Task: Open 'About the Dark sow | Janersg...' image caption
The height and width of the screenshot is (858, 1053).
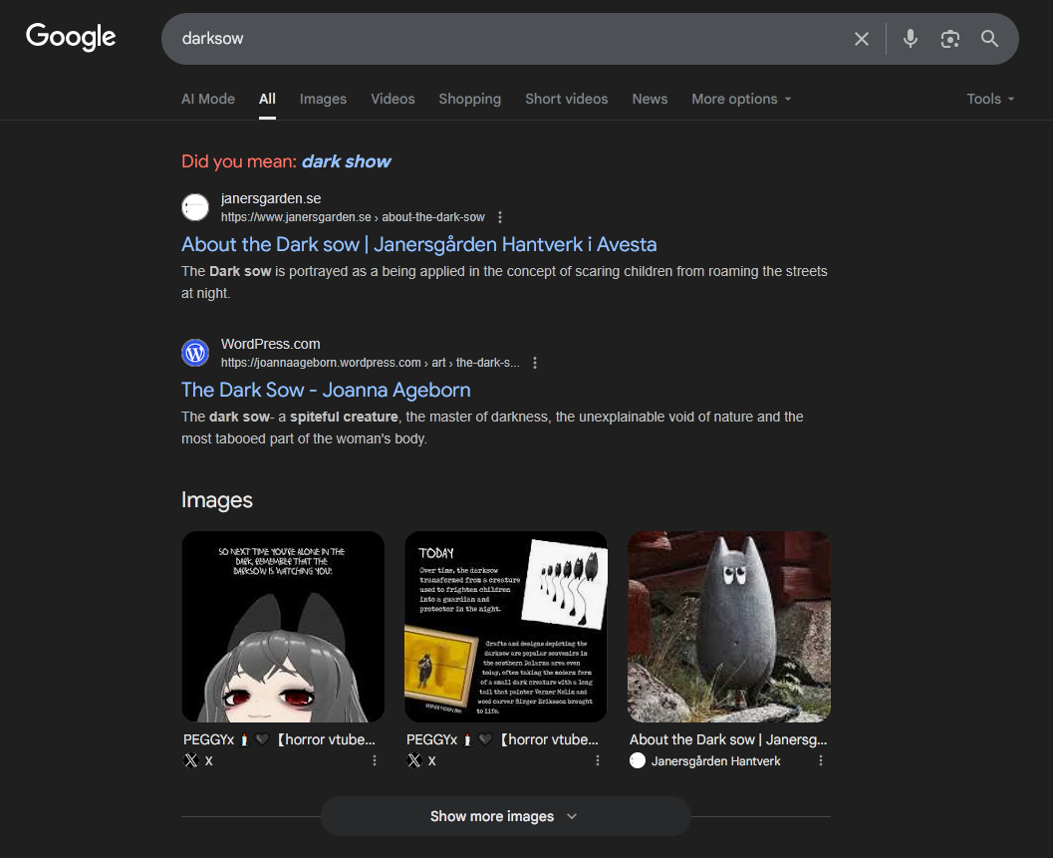Action: click(728, 739)
